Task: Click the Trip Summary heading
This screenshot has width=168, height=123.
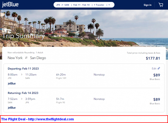Action: click(x=23, y=36)
